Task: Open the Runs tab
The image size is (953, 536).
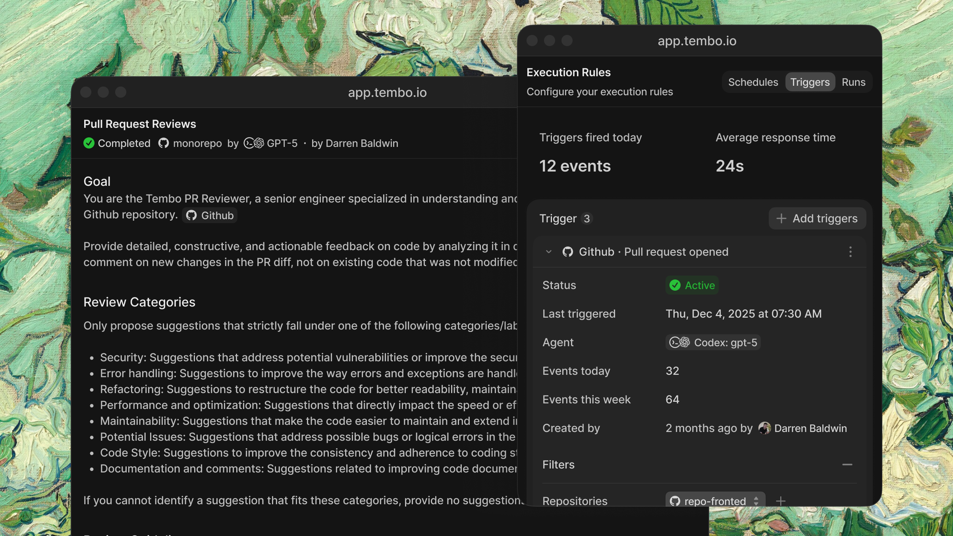Action: (853, 82)
